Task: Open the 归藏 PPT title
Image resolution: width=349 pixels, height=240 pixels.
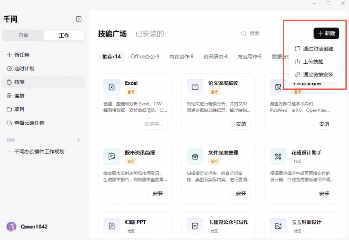Action: coord(136,222)
